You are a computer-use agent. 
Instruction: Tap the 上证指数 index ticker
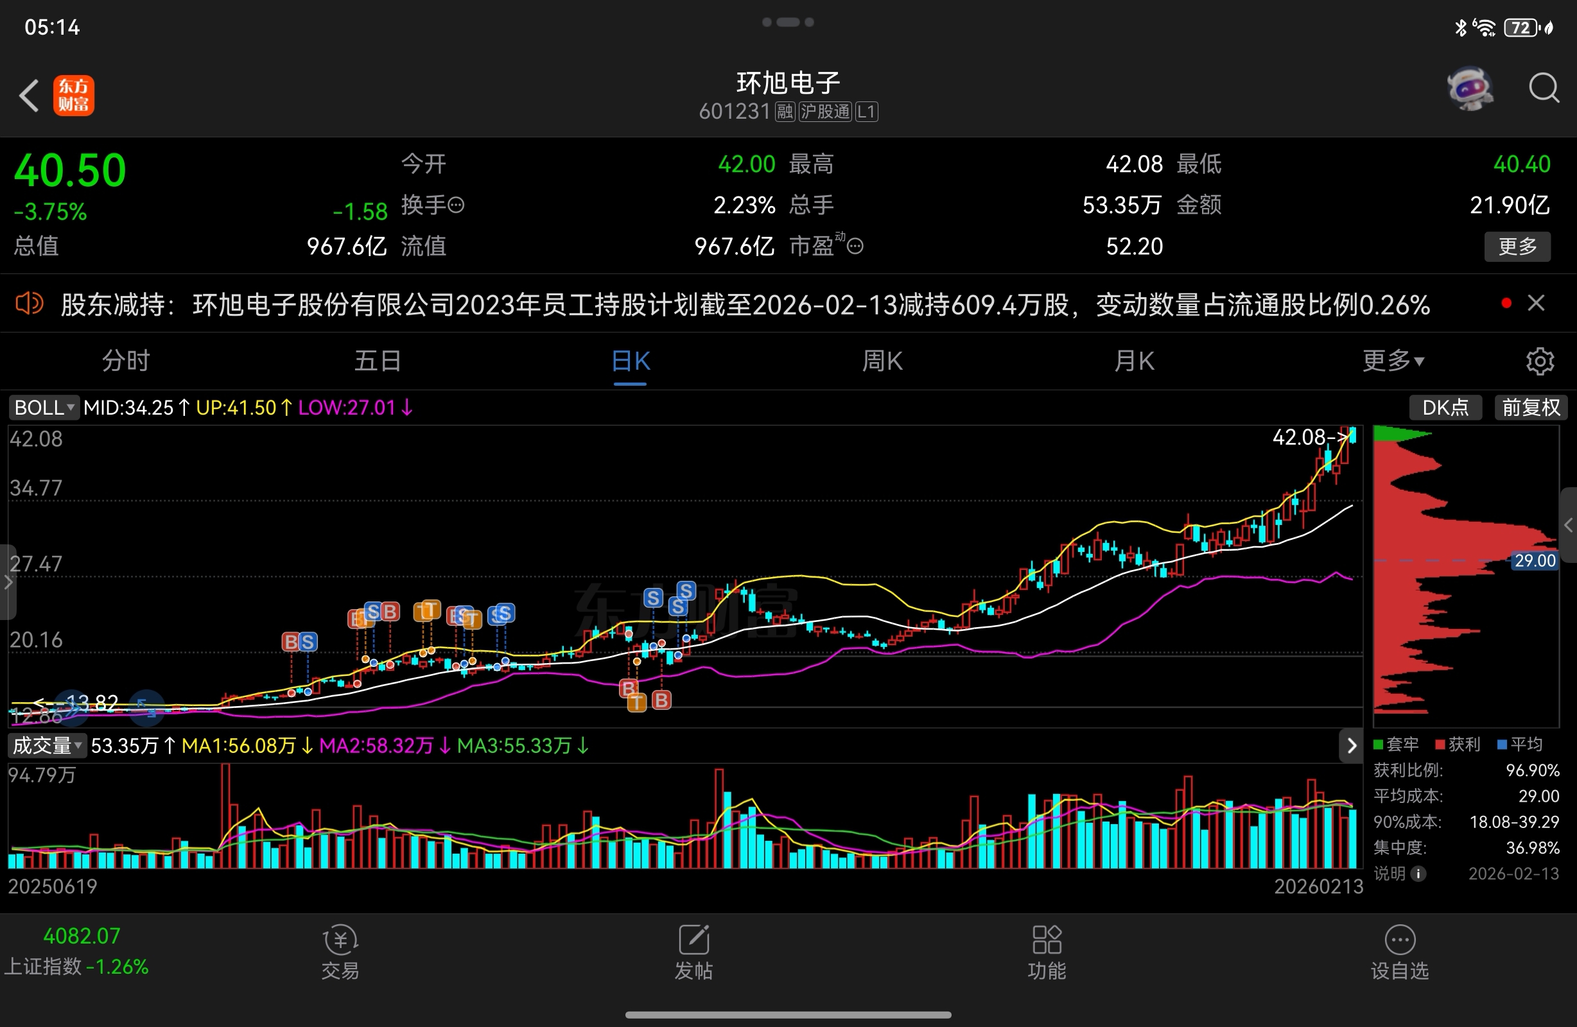(x=76, y=951)
